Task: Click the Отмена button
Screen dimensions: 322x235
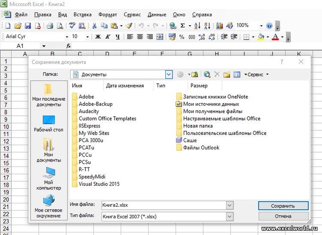Action: (x=283, y=216)
